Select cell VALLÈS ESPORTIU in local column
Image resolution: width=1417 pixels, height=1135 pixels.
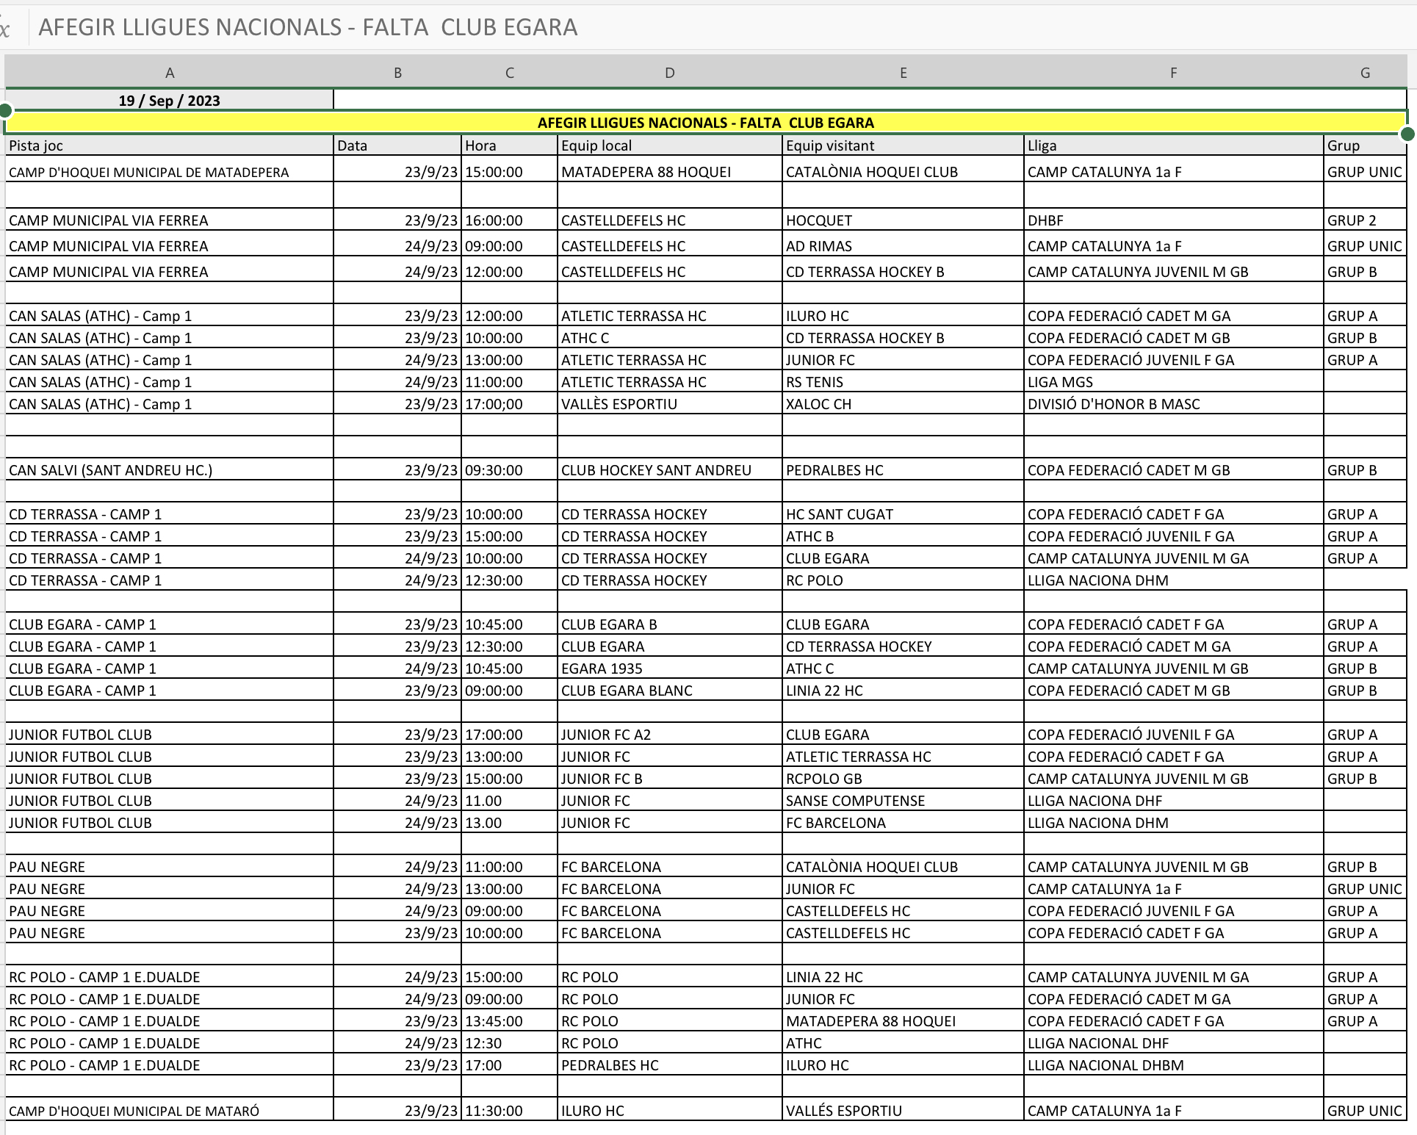tap(670, 404)
